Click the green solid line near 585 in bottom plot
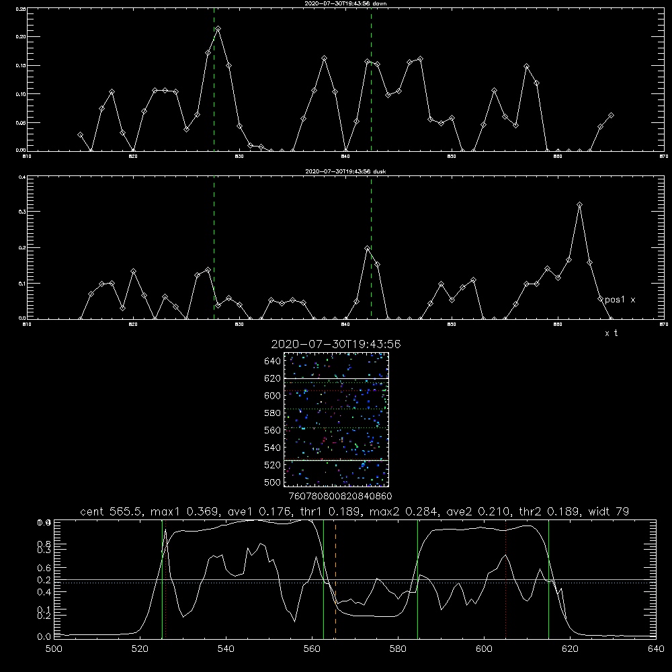Viewport: 672px width, 672px height. [417, 579]
